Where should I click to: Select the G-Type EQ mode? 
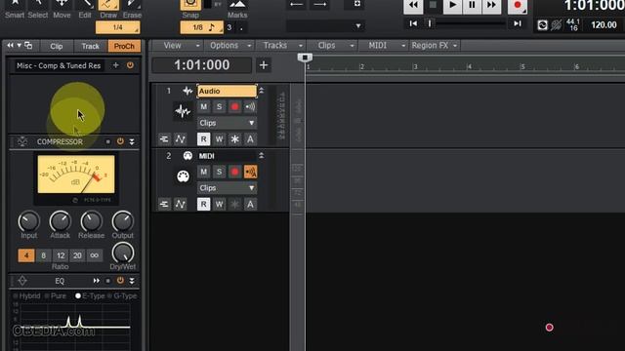coord(122,296)
